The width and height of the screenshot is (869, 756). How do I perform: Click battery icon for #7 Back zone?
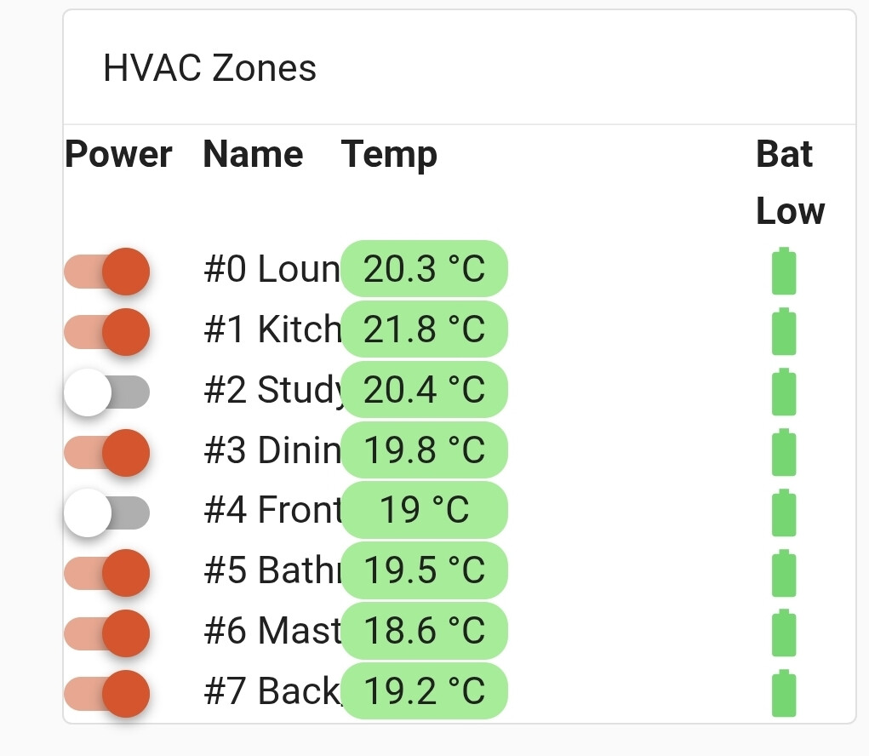pos(784,694)
